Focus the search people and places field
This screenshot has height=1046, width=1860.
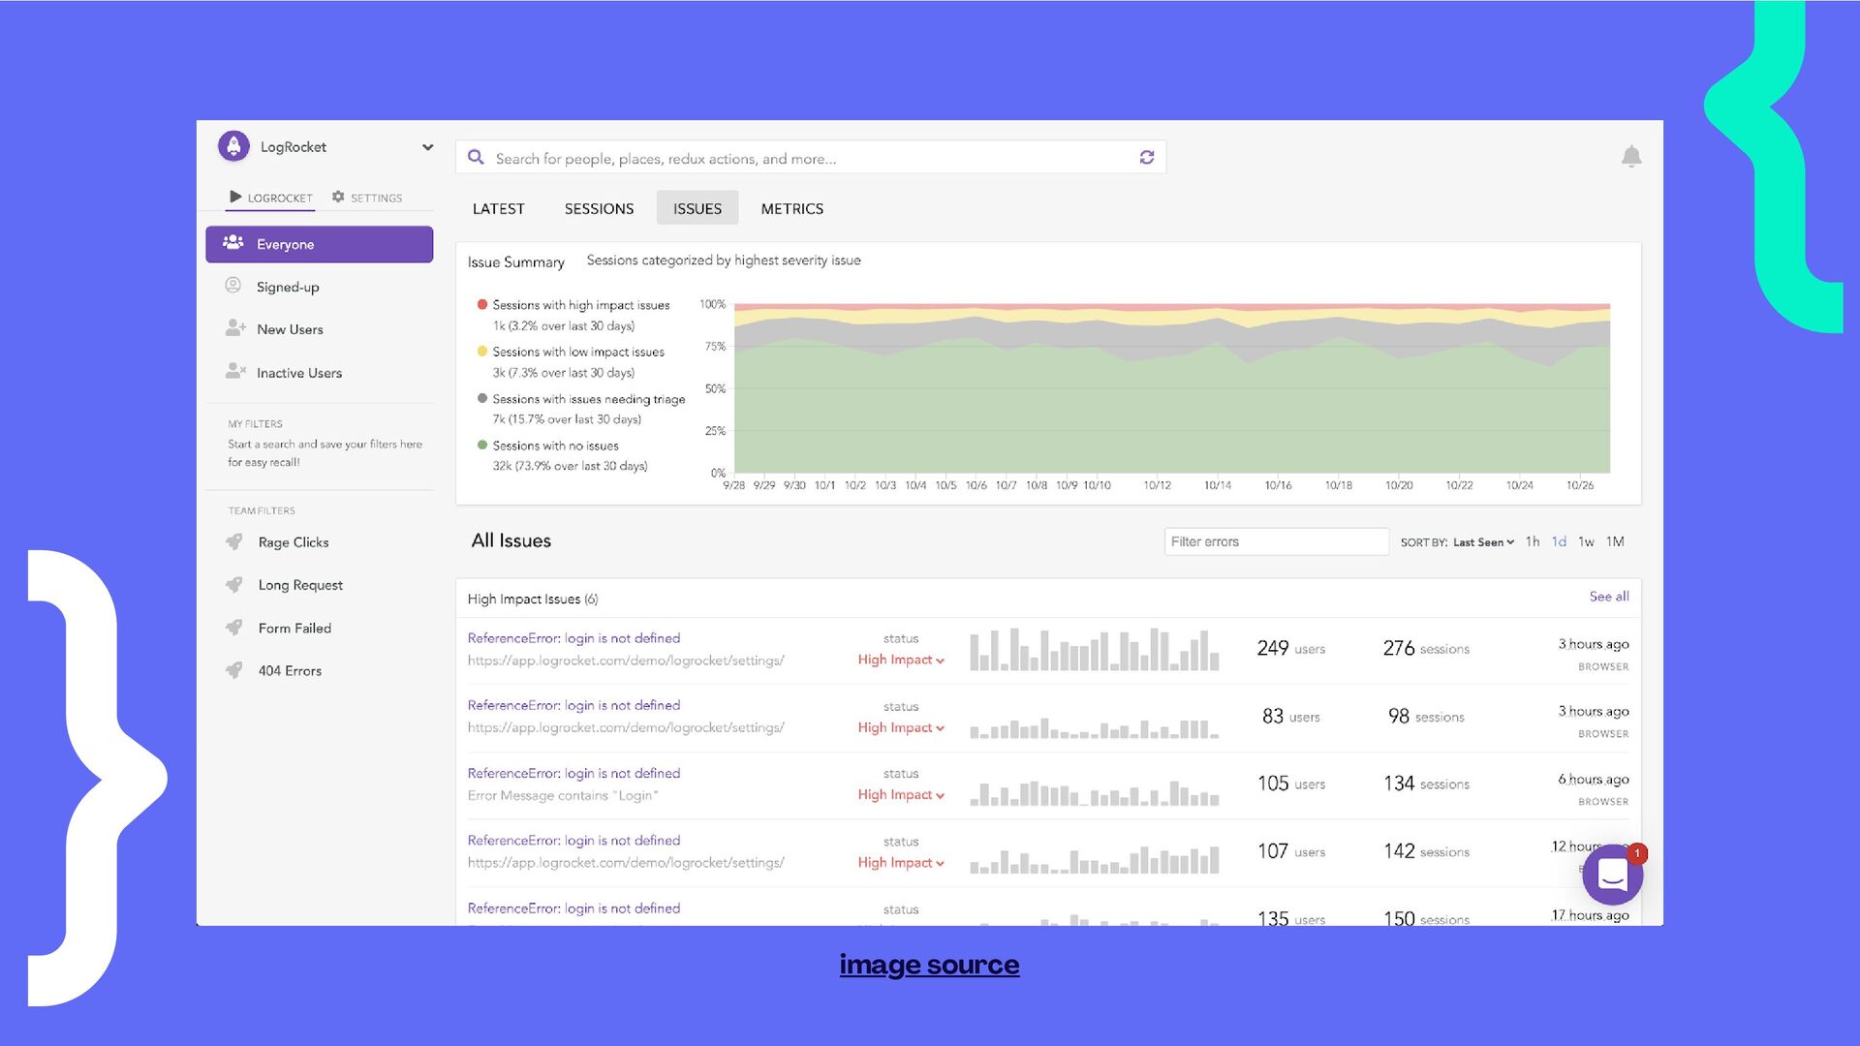click(x=811, y=157)
